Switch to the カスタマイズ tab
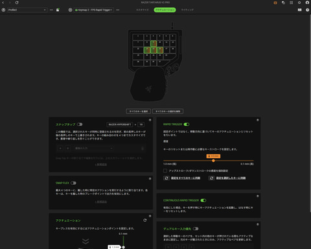Viewport: 311px width, 249px height. click(143, 10)
